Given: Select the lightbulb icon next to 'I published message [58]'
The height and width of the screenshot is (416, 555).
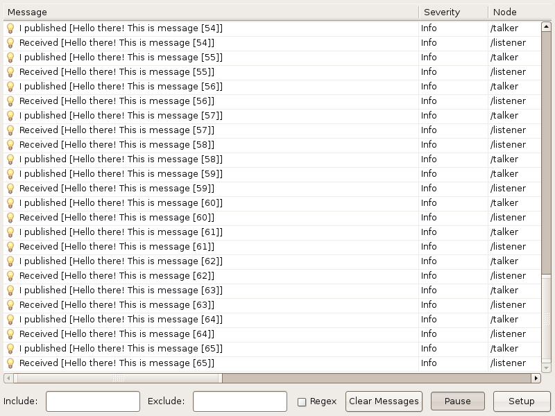Looking at the screenshot, I should point(10,159).
